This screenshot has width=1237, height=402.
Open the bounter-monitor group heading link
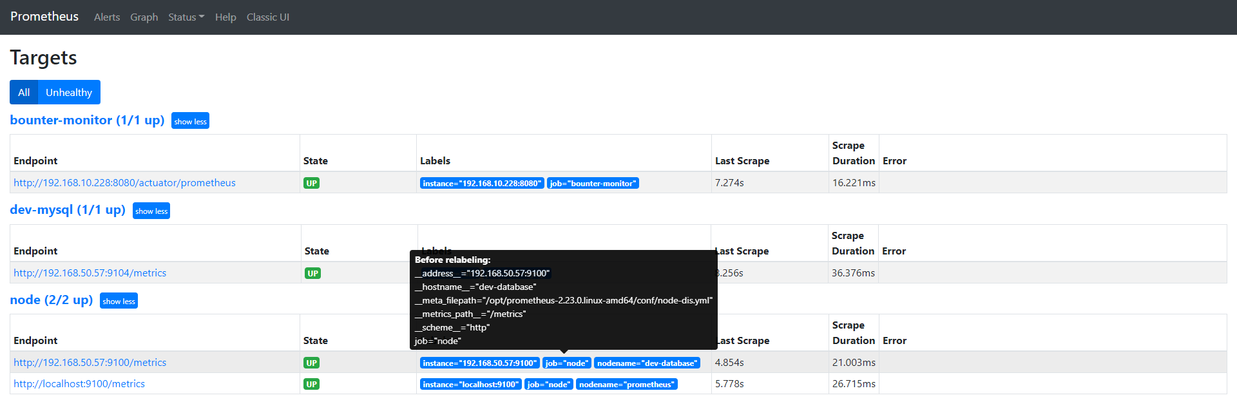pos(87,120)
